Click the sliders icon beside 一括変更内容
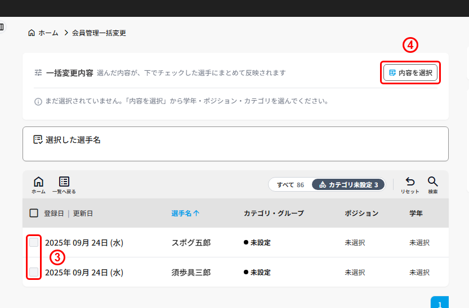The image size is (469, 308). click(38, 73)
